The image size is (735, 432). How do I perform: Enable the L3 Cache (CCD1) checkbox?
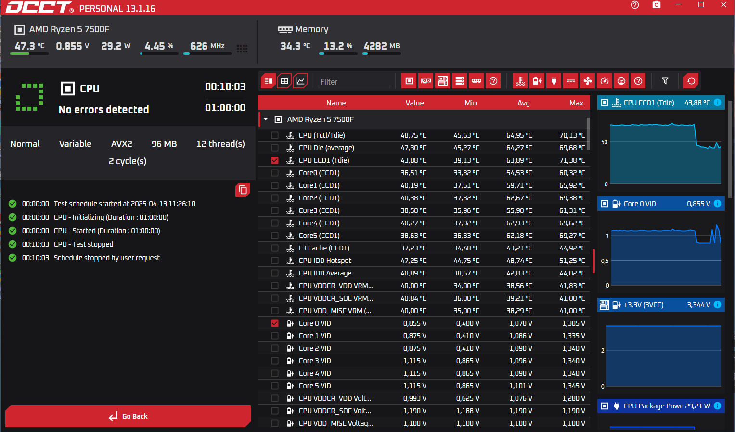pos(275,248)
